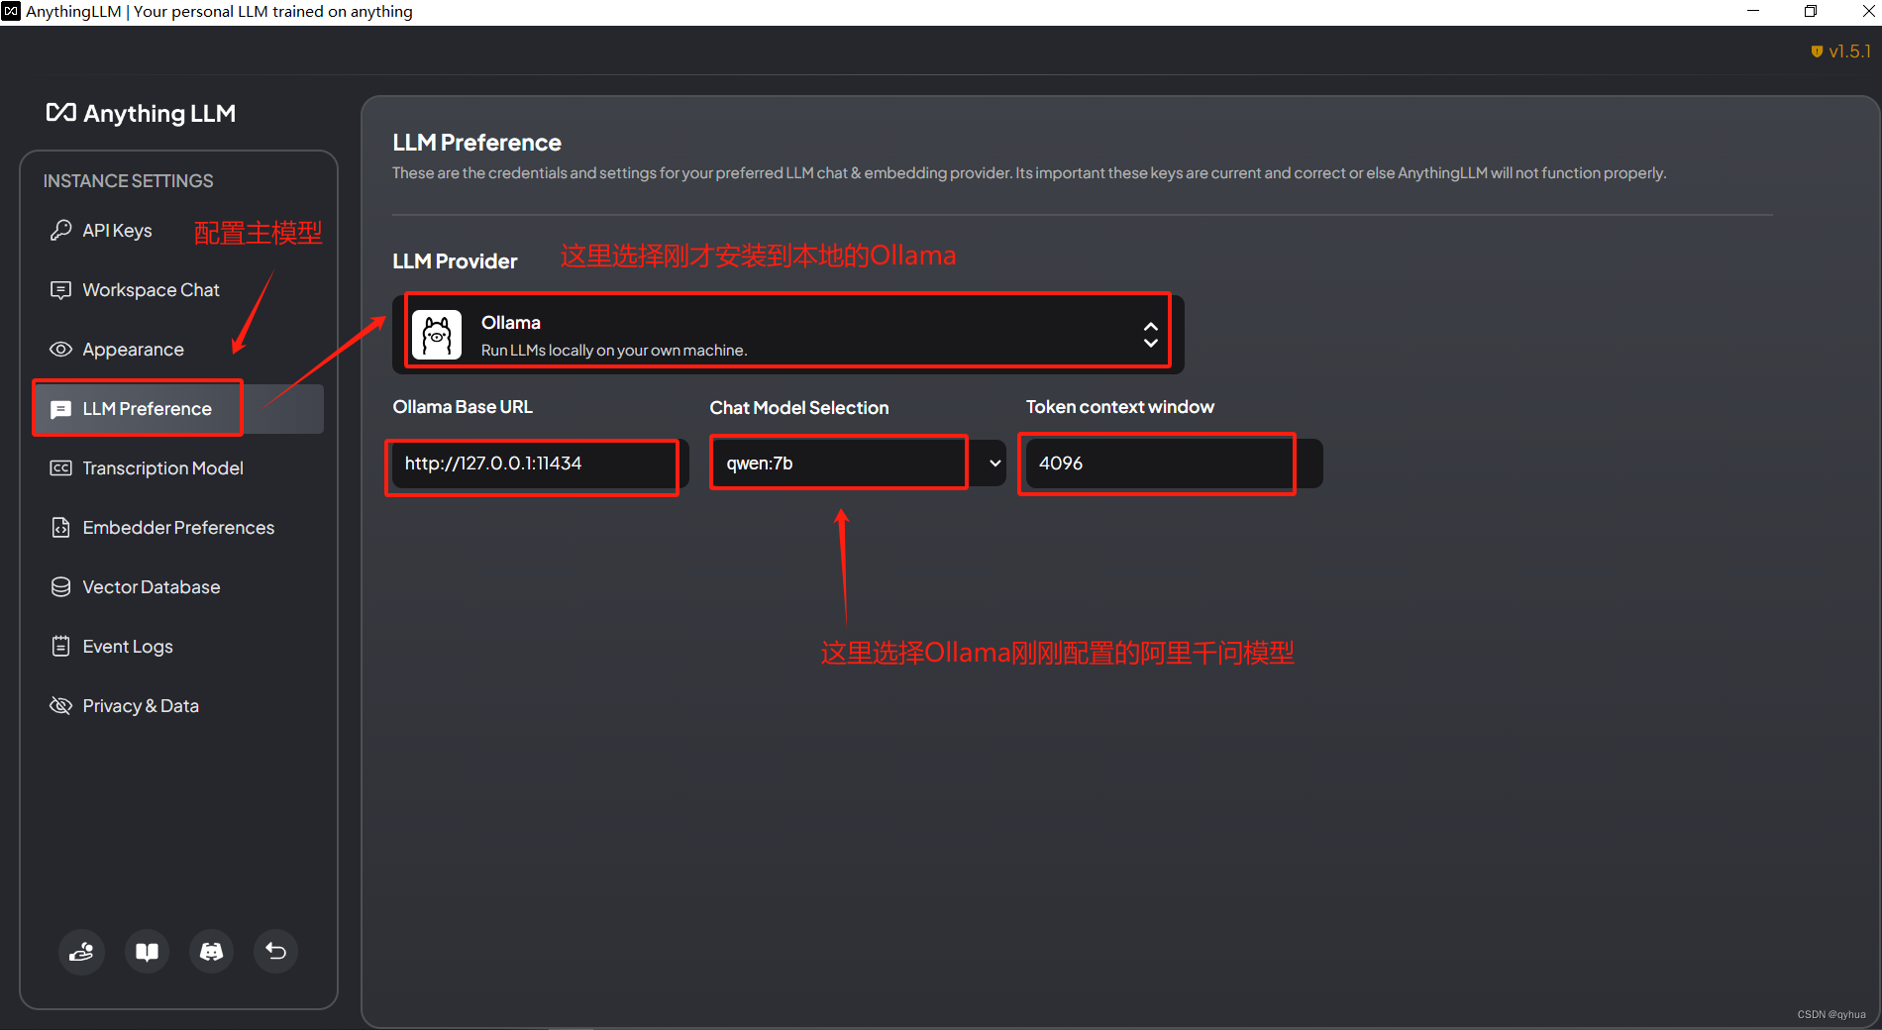
Task: View Event Logs page
Action: click(178, 646)
